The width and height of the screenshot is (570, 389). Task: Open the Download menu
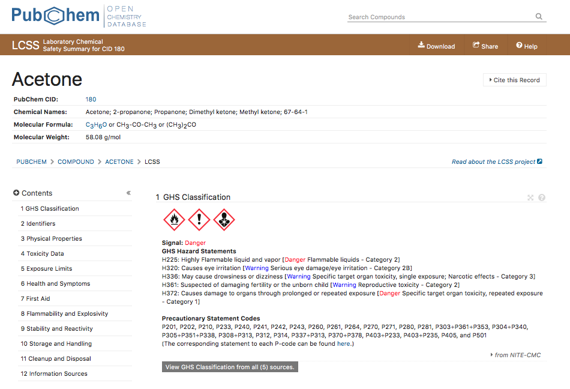click(x=436, y=46)
